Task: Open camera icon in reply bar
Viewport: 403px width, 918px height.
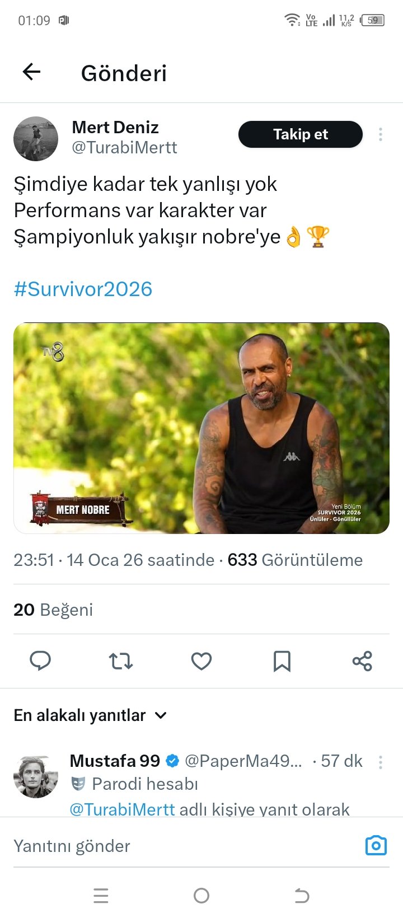Action: point(376,845)
